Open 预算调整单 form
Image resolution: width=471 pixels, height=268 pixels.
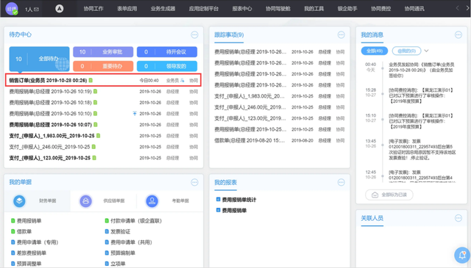point(29,264)
